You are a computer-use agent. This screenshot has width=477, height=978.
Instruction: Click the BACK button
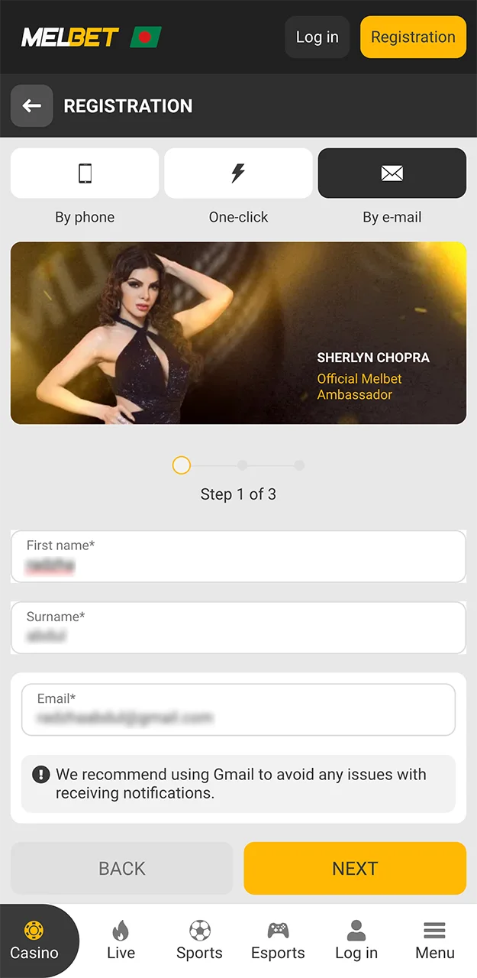(x=122, y=868)
